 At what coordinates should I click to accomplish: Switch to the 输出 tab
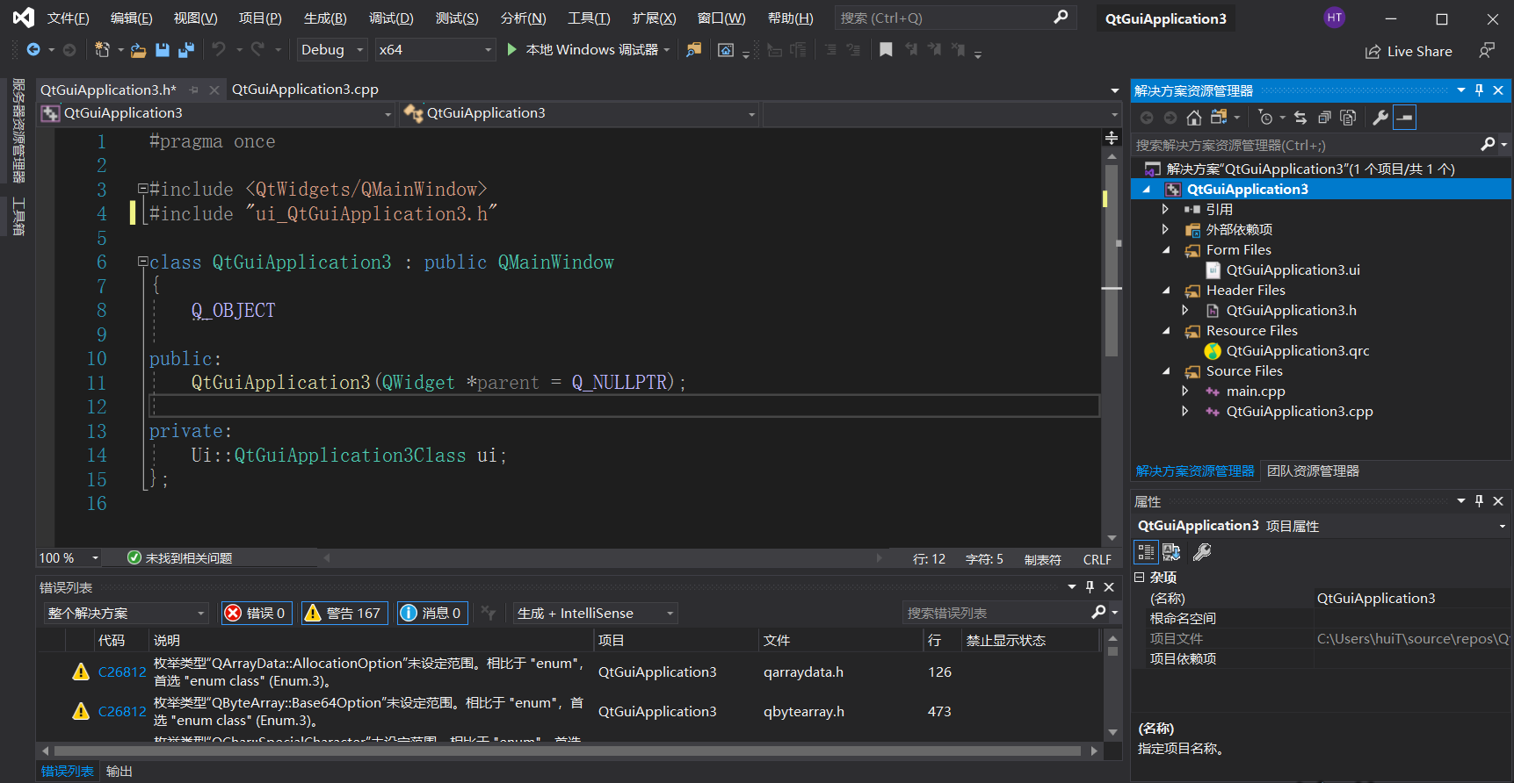point(120,772)
